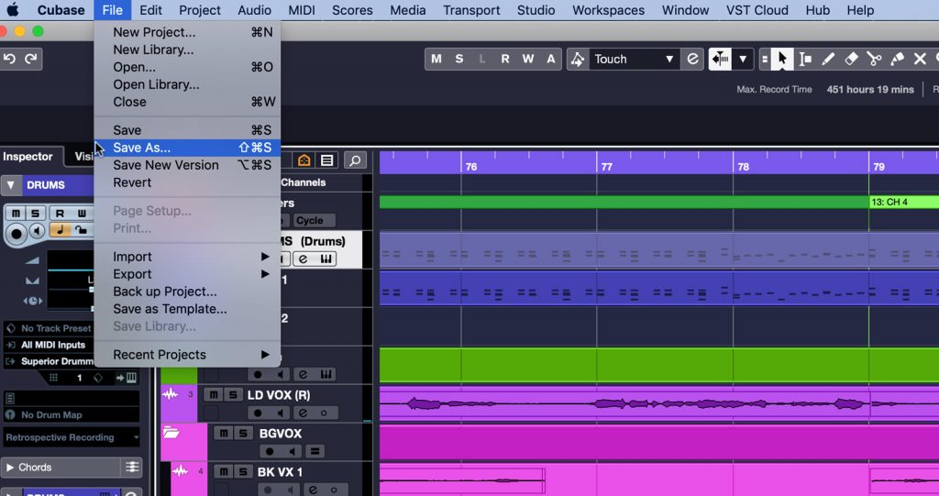Select the Draw pencil tool
Image resolution: width=939 pixels, height=496 pixels.
(x=828, y=59)
